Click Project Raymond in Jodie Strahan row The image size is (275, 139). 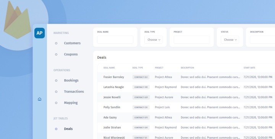click(x=165, y=128)
